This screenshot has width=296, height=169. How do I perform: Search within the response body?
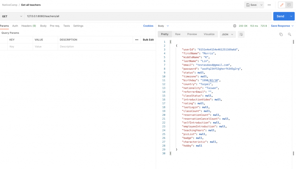coord(289,34)
